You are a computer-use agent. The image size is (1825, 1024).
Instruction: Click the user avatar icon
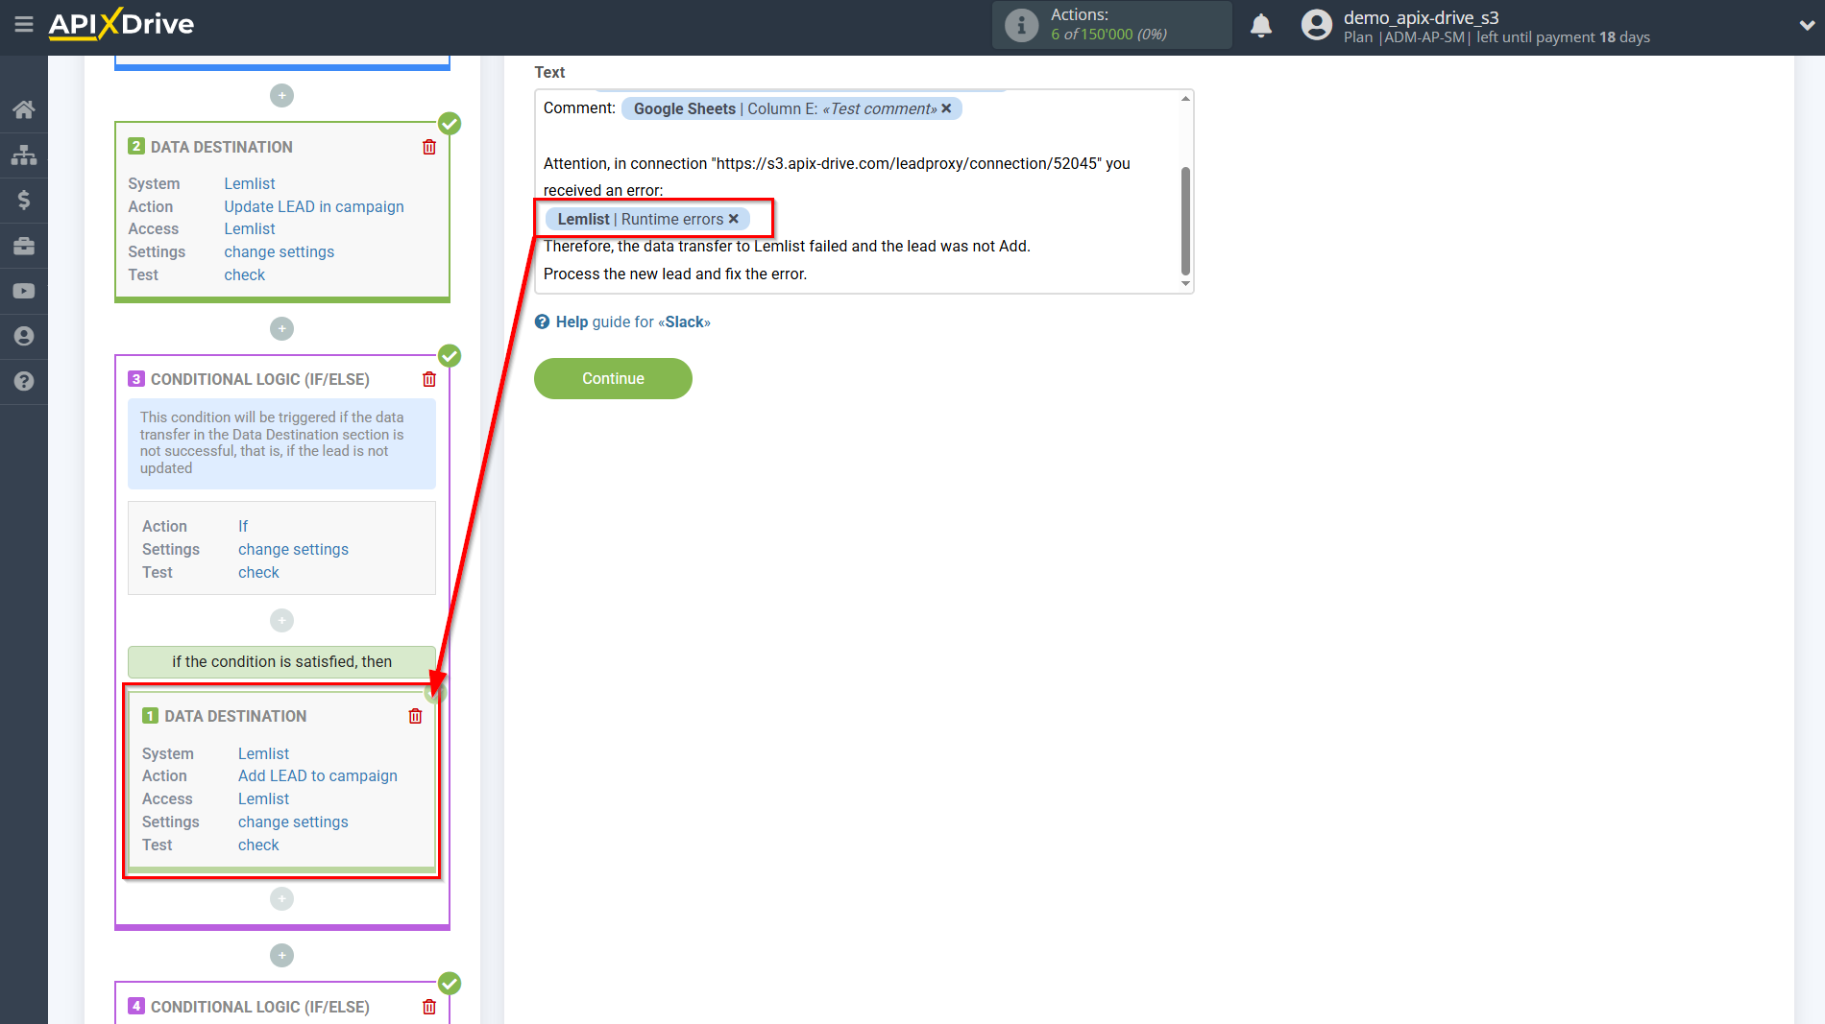click(1317, 25)
